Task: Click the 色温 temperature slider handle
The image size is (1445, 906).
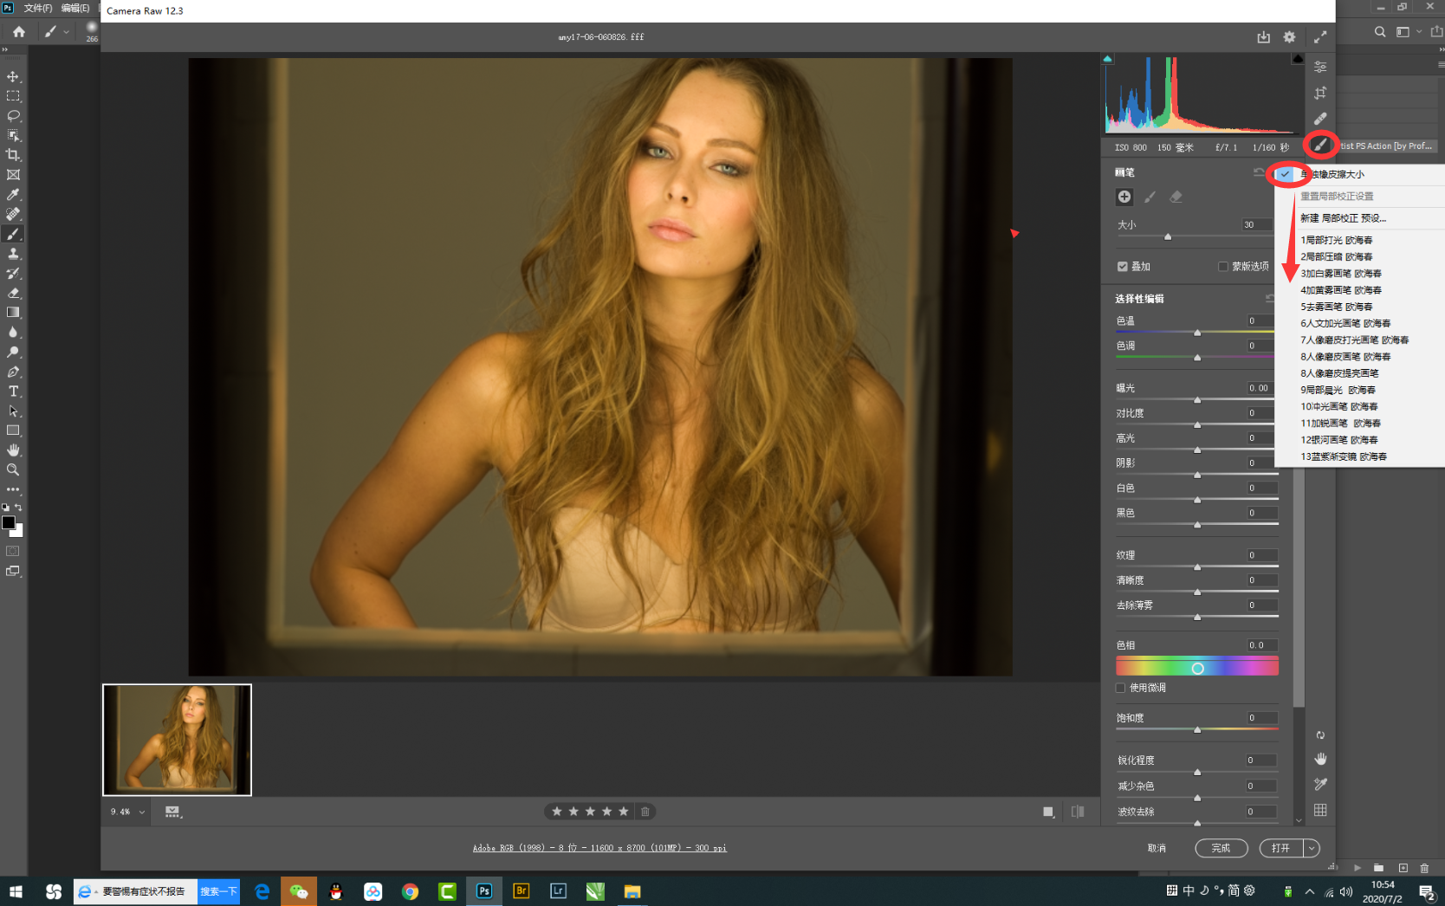Action: tap(1197, 333)
